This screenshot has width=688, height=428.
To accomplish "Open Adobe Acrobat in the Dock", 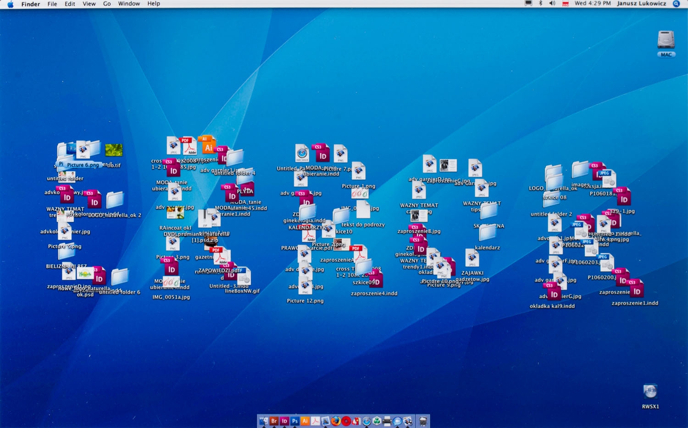I will [x=316, y=421].
